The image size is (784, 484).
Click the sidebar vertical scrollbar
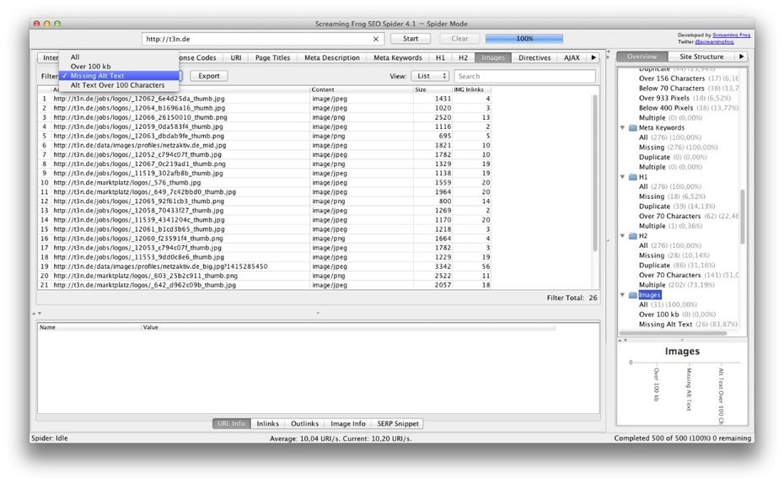[x=742, y=216]
